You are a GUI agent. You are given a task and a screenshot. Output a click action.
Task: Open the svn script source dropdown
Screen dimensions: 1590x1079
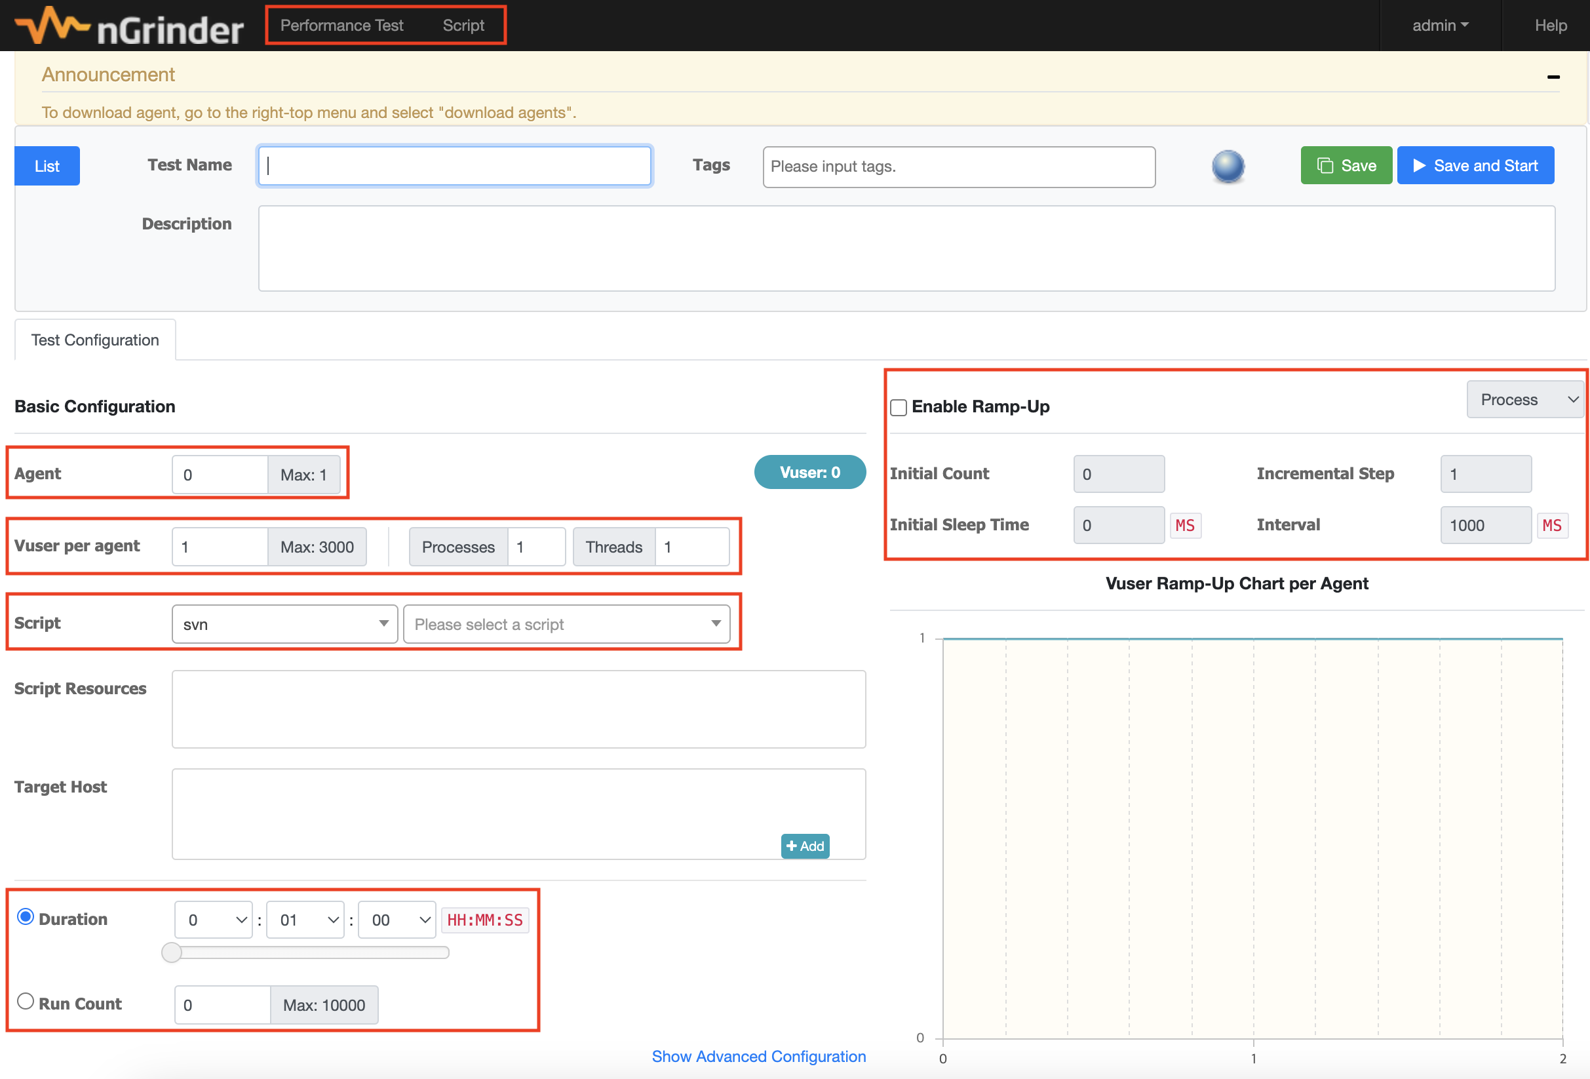284,624
